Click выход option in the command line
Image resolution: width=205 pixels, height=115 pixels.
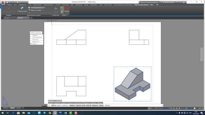pos(101,105)
